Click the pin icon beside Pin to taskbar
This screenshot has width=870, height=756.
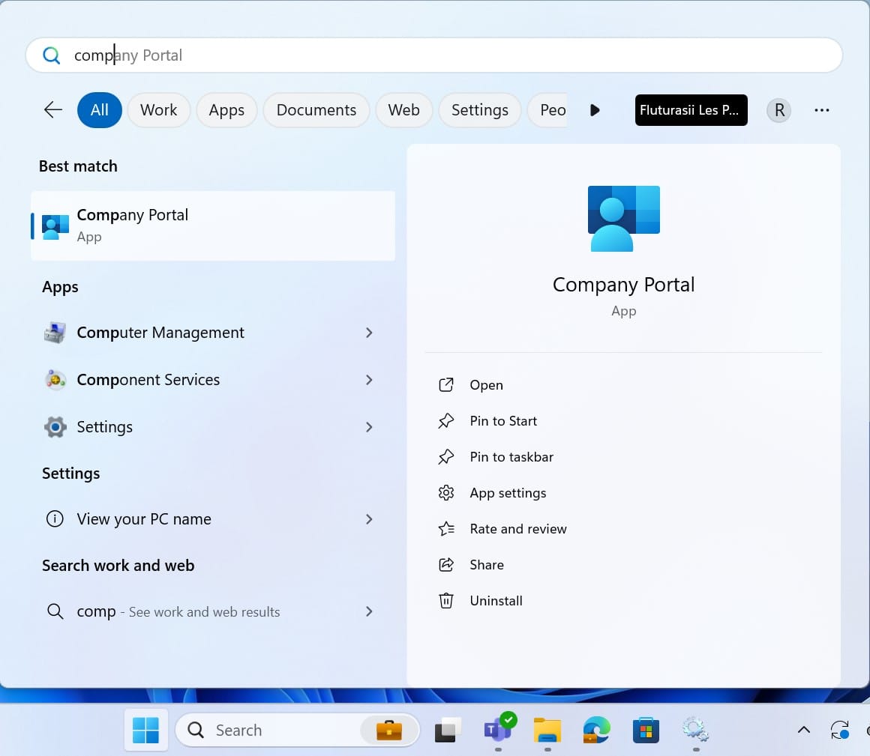[446, 457]
